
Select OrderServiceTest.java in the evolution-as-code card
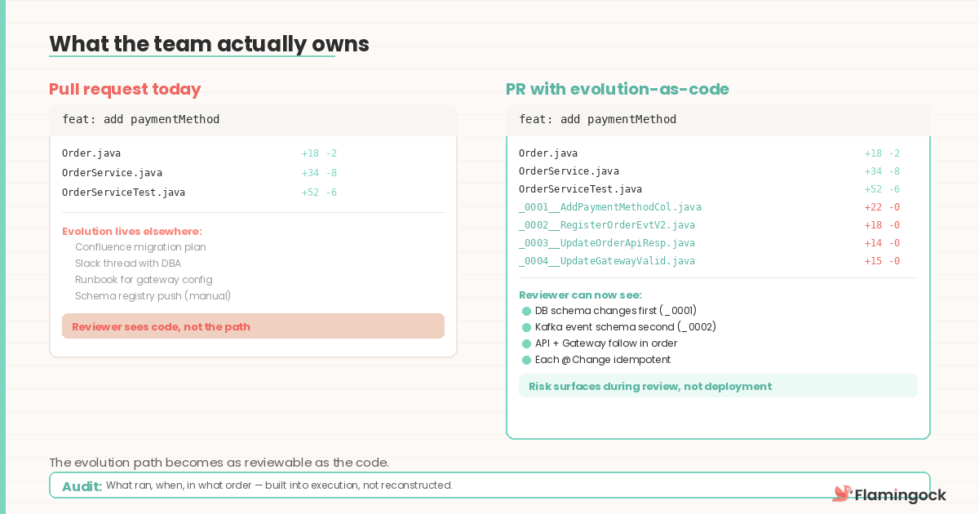[x=580, y=189]
